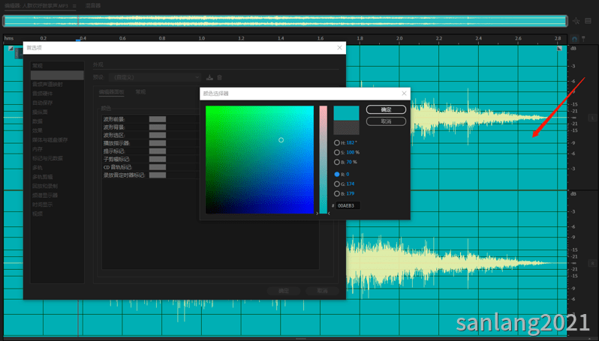The height and width of the screenshot is (341, 599).
Task: Click the 播放指示器 color swatch
Action: (x=158, y=143)
